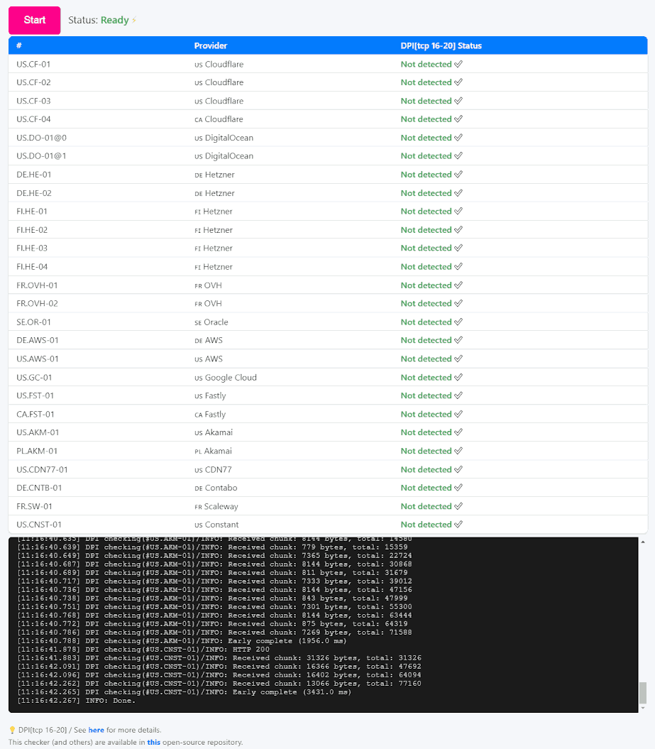
Task: Click the check mark icon in US.CF-03 row
Action: point(458,101)
